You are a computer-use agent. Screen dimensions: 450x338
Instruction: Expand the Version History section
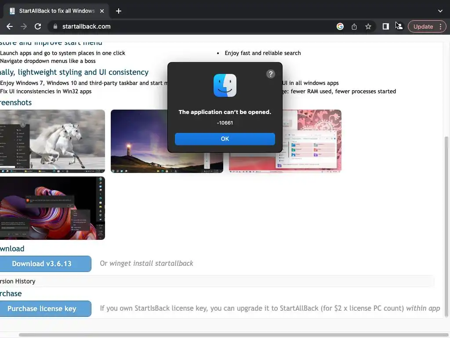point(217,281)
